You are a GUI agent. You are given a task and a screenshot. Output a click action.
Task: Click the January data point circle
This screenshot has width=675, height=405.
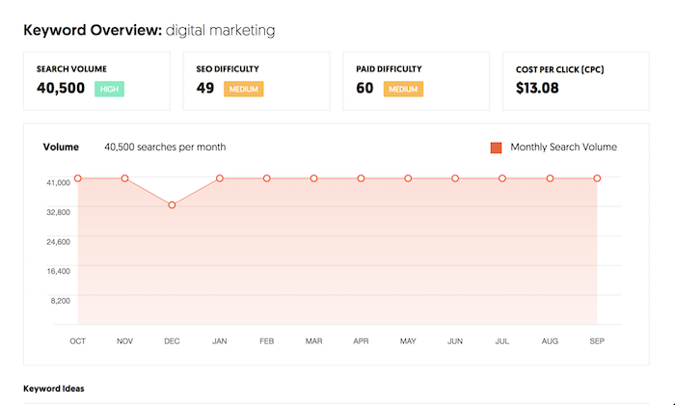[x=220, y=178]
